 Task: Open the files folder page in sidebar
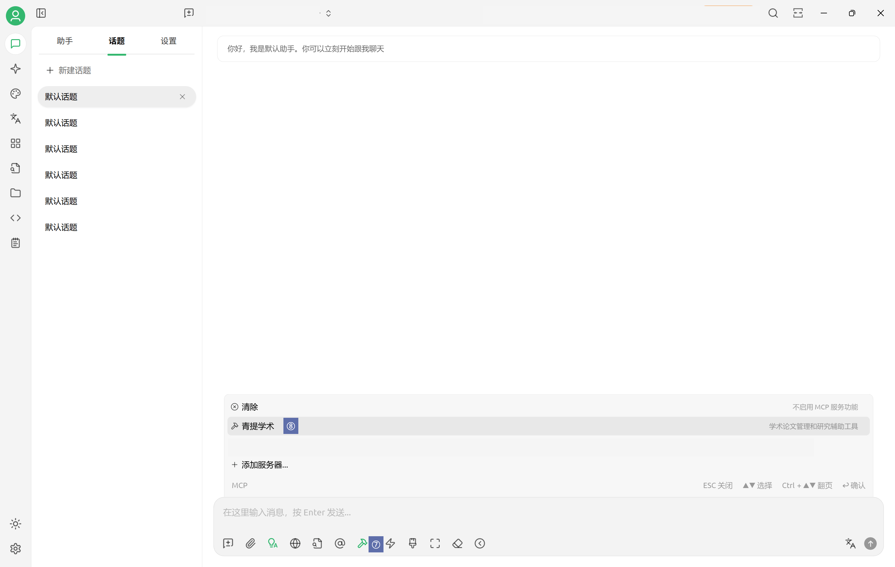[x=15, y=193]
